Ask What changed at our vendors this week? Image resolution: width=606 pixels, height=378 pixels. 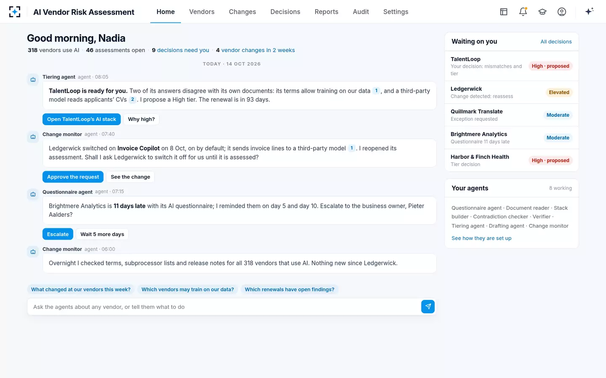click(x=81, y=289)
